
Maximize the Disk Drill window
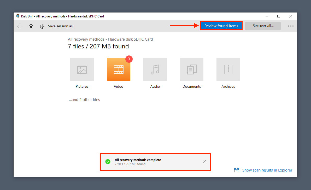coord(278,16)
